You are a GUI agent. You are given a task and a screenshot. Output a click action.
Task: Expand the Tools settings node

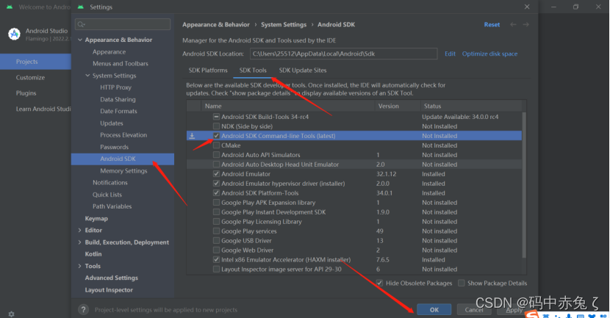coord(80,266)
